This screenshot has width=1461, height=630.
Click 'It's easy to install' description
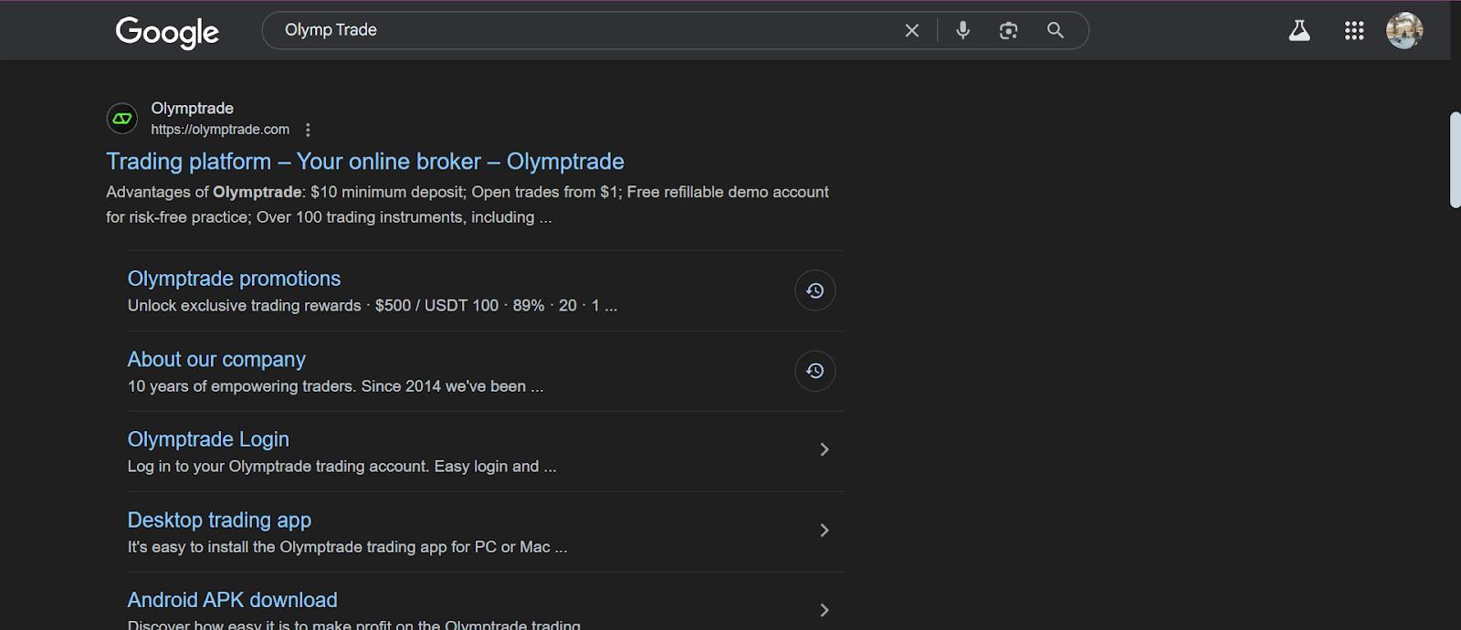click(347, 547)
